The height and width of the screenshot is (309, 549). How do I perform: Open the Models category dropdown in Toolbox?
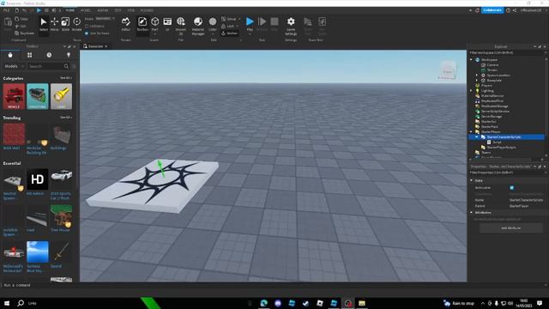pos(14,66)
